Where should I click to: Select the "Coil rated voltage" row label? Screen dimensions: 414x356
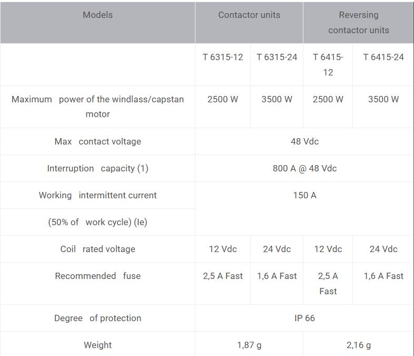tap(97, 249)
